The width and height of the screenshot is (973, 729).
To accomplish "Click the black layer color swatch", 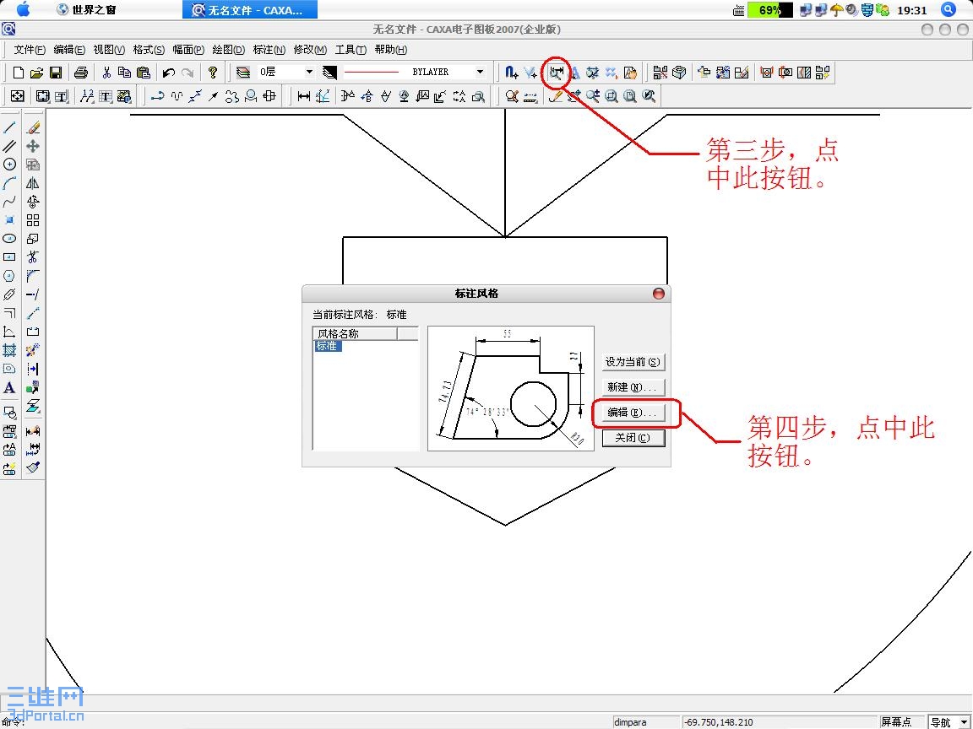I will (329, 73).
